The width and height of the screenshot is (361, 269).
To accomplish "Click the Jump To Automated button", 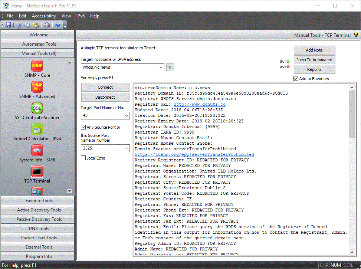I will point(314,60).
